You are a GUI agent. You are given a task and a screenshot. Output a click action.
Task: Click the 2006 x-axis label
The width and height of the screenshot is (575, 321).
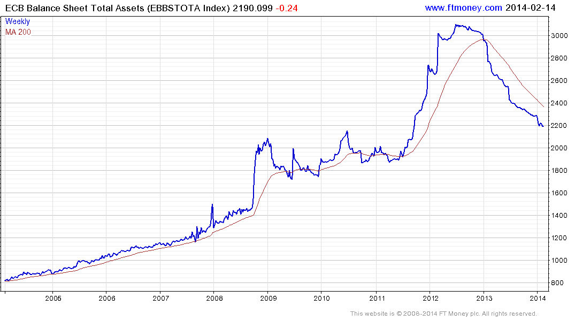pos(107,298)
